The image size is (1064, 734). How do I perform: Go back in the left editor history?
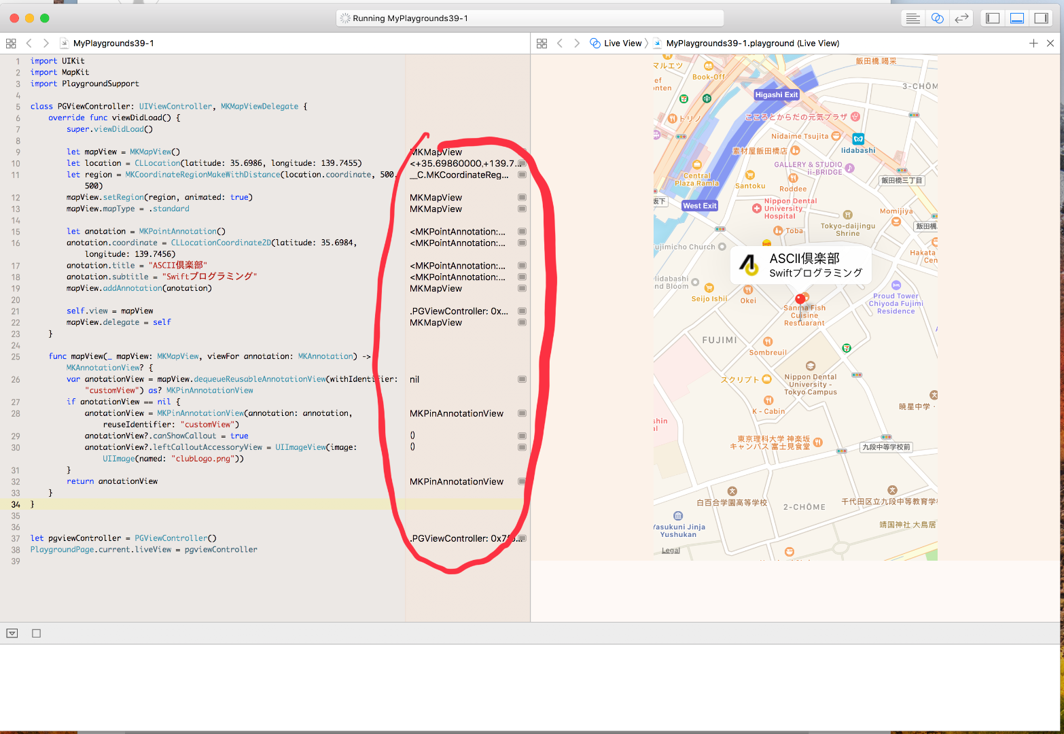[29, 43]
